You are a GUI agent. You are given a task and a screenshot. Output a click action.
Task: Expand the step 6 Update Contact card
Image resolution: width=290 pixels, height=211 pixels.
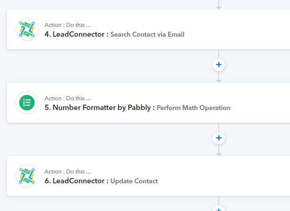pyautogui.click(x=148, y=176)
